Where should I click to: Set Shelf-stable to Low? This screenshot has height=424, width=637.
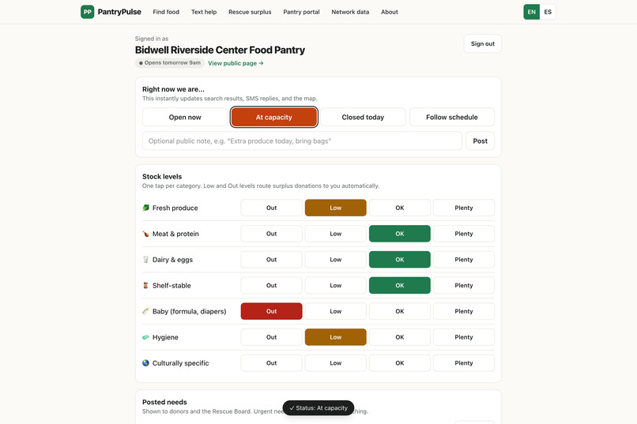pyautogui.click(x=336, y=286)
